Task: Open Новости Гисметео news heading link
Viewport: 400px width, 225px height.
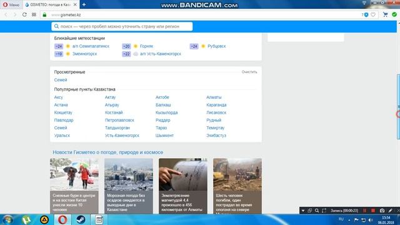Action: coord(108,152)
